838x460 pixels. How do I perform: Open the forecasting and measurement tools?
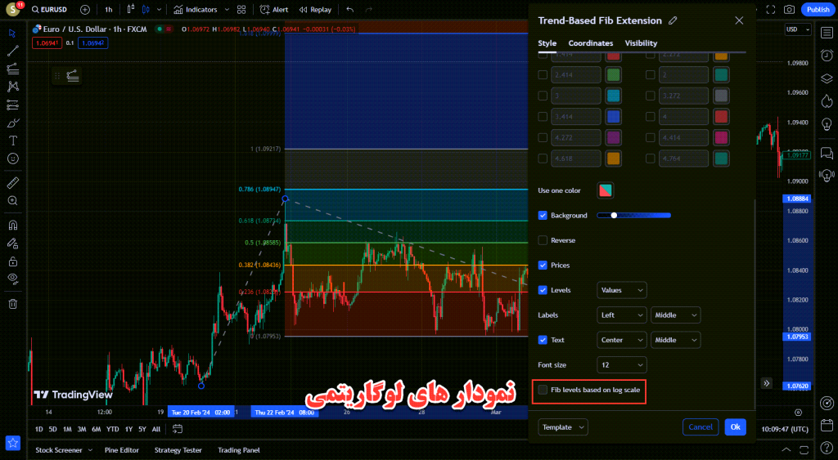[x=13, y=105]
